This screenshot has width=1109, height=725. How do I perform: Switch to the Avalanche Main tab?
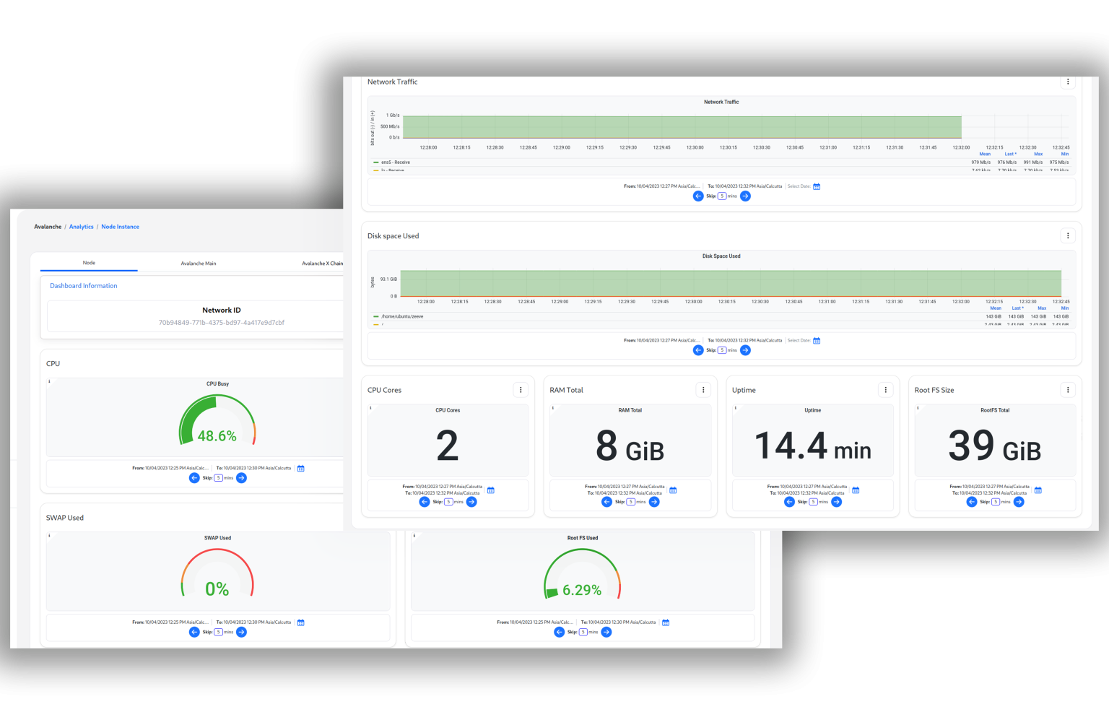(x=198, y=263)
